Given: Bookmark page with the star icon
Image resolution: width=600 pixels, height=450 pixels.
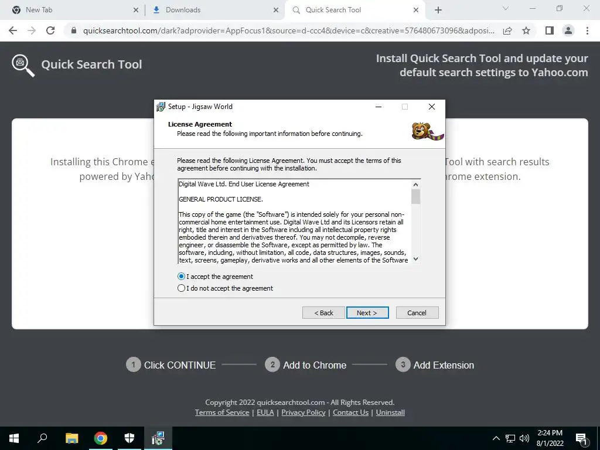Looking at the screenshot, I should 526,30.
